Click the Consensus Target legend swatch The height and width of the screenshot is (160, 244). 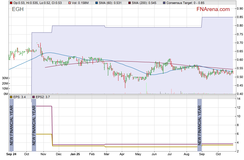(x=164, y=3)
